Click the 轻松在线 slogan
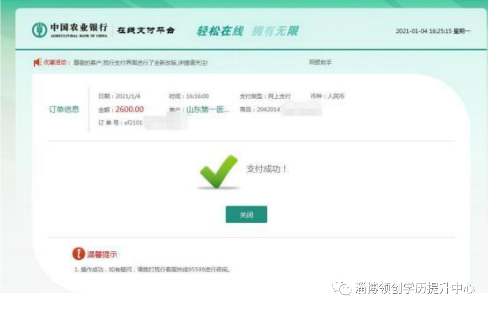This screenshot has height=310, width=491. pos(220,31)
